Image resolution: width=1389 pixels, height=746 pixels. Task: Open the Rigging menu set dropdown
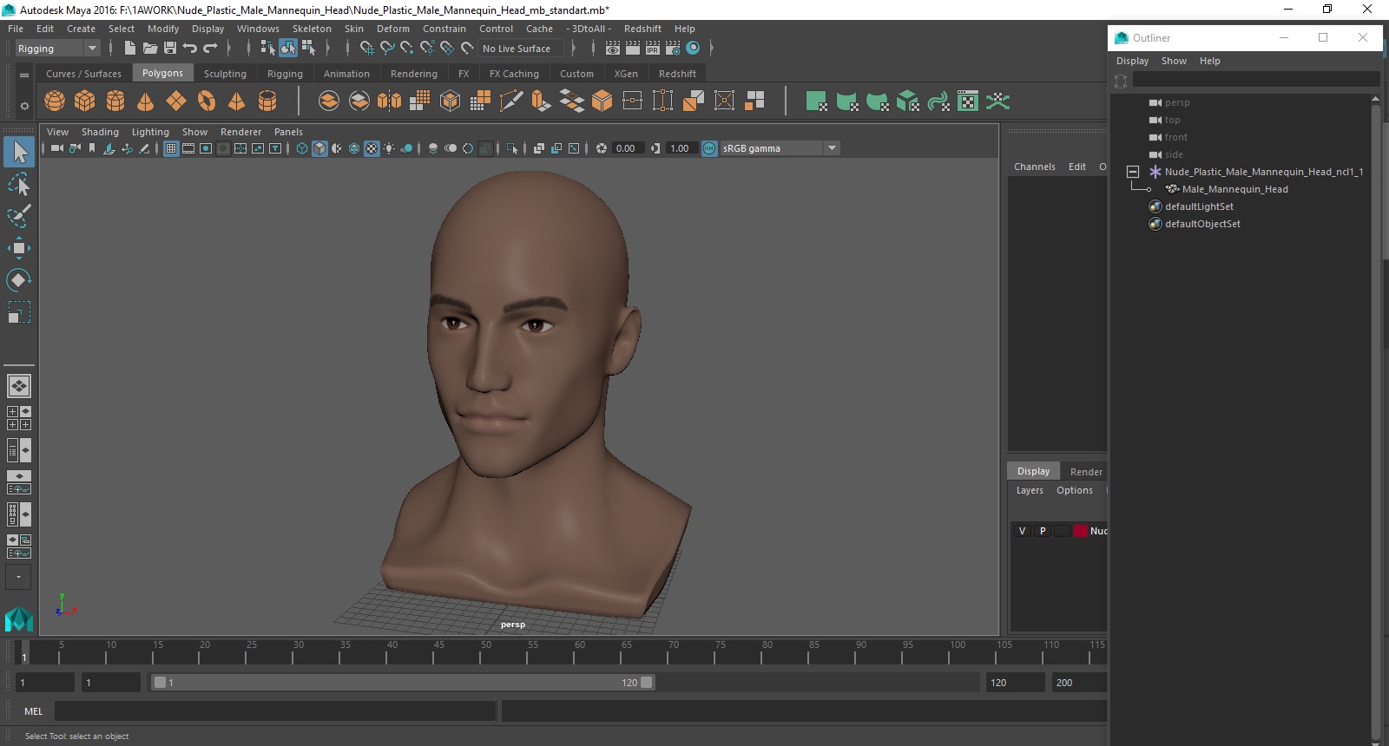[x=57, y=49]
